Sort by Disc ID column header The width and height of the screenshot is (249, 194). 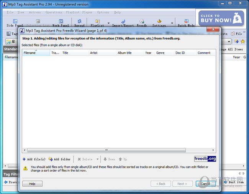[x=185, y=53]
